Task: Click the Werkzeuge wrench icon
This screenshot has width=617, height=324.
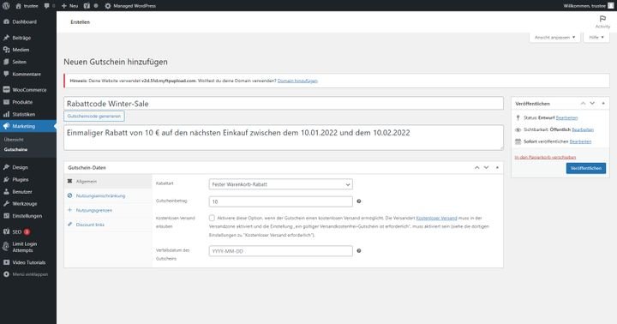Action: click(6, 203)
